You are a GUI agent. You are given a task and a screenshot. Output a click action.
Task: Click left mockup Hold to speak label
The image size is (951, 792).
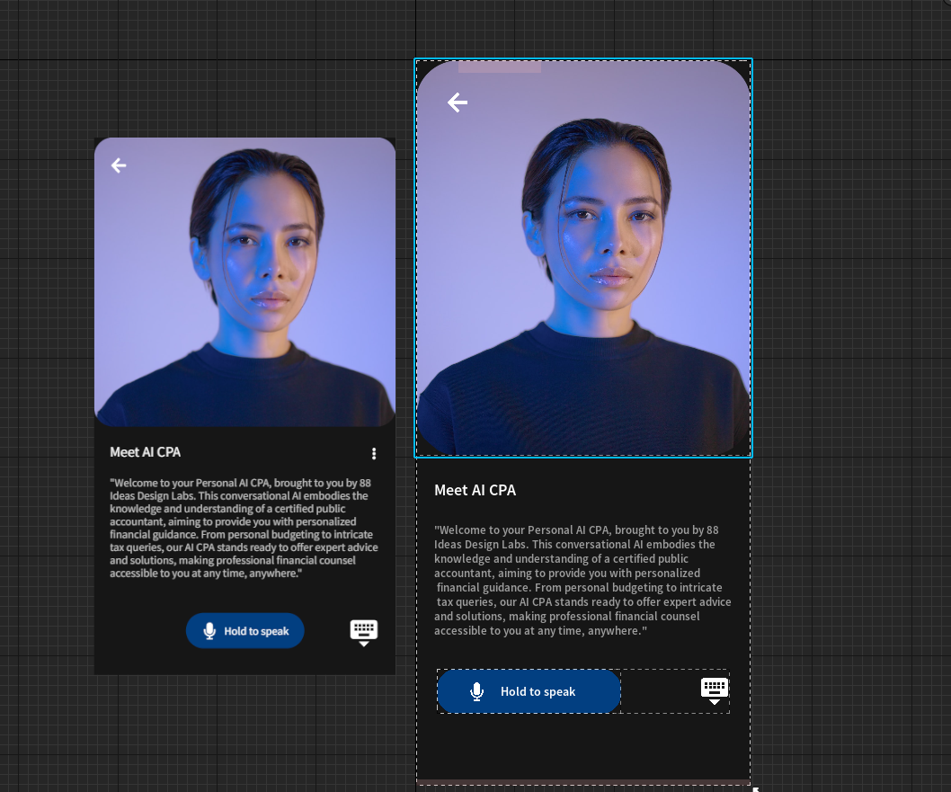click(x=256, y=631)
